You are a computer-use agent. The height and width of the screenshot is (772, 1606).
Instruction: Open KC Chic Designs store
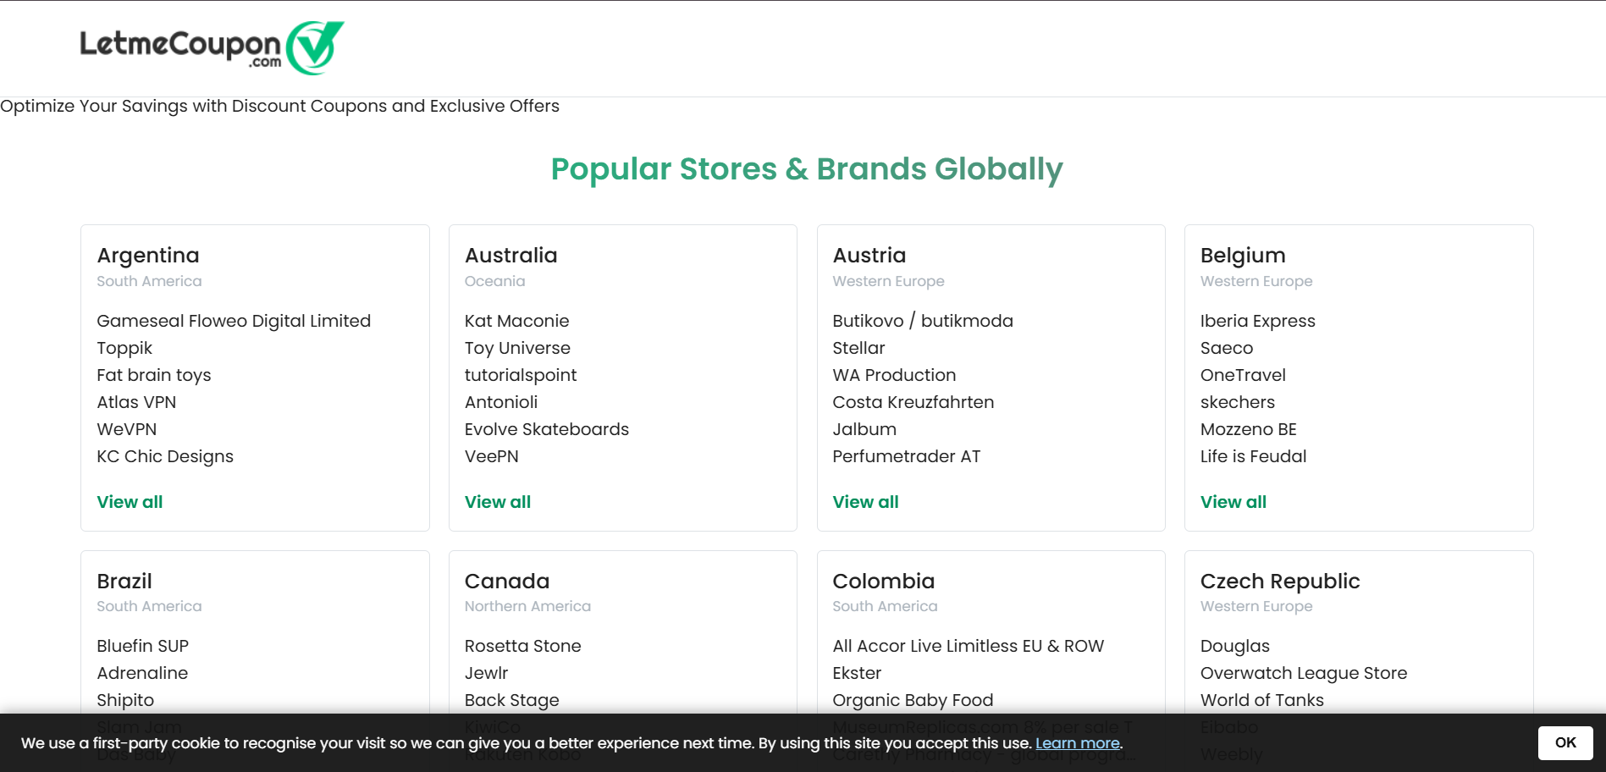tap(165, 456)
